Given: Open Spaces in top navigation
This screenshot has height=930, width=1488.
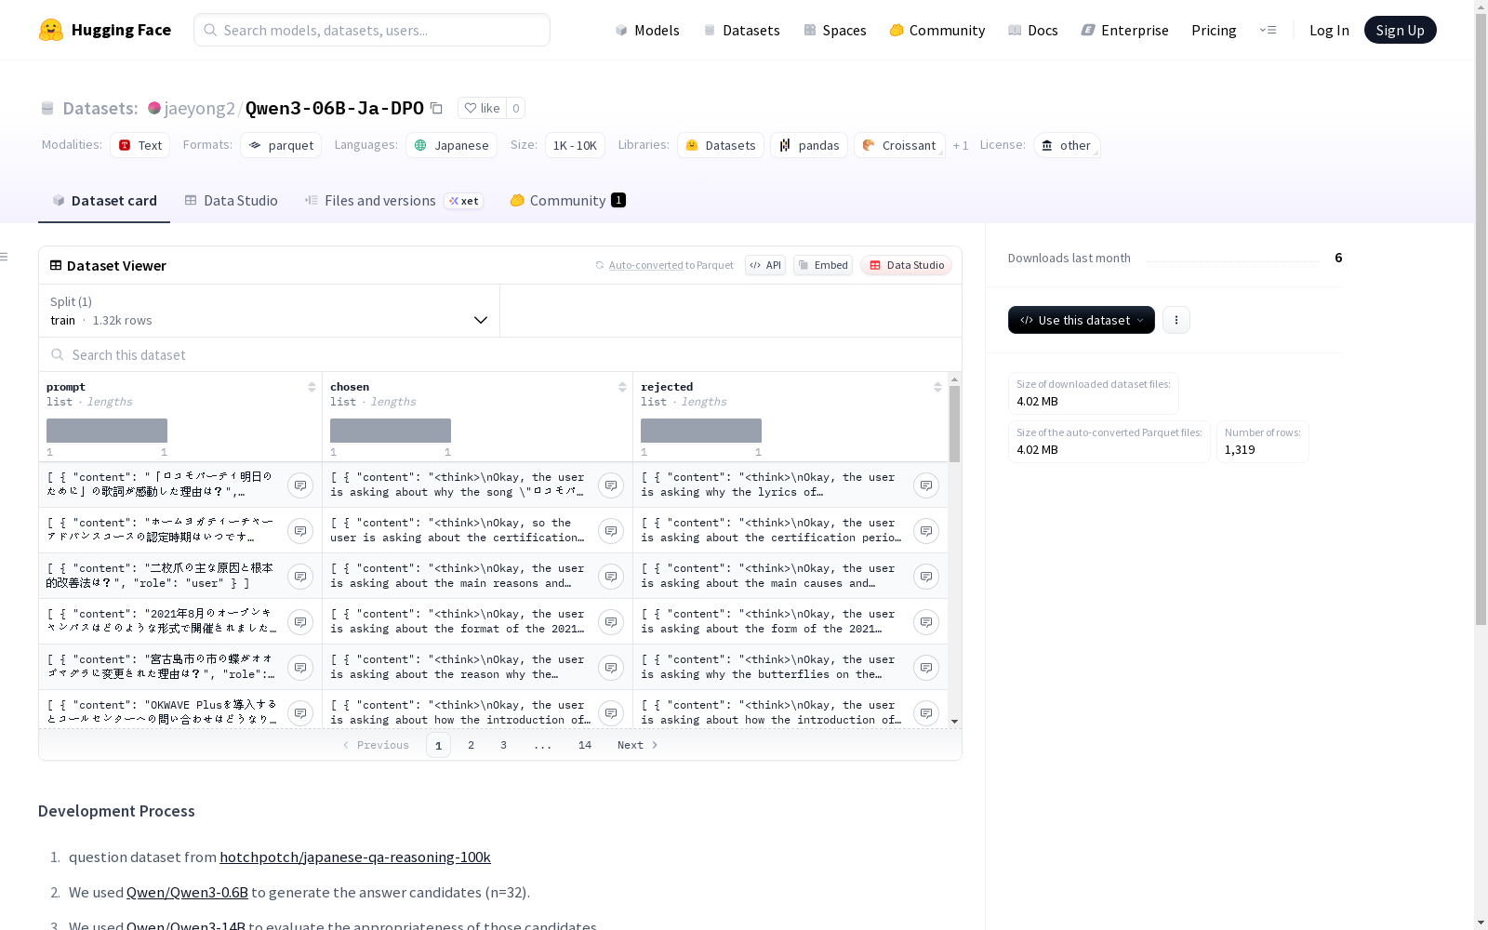Looking at the screenshot, I should tap(834, 30).
